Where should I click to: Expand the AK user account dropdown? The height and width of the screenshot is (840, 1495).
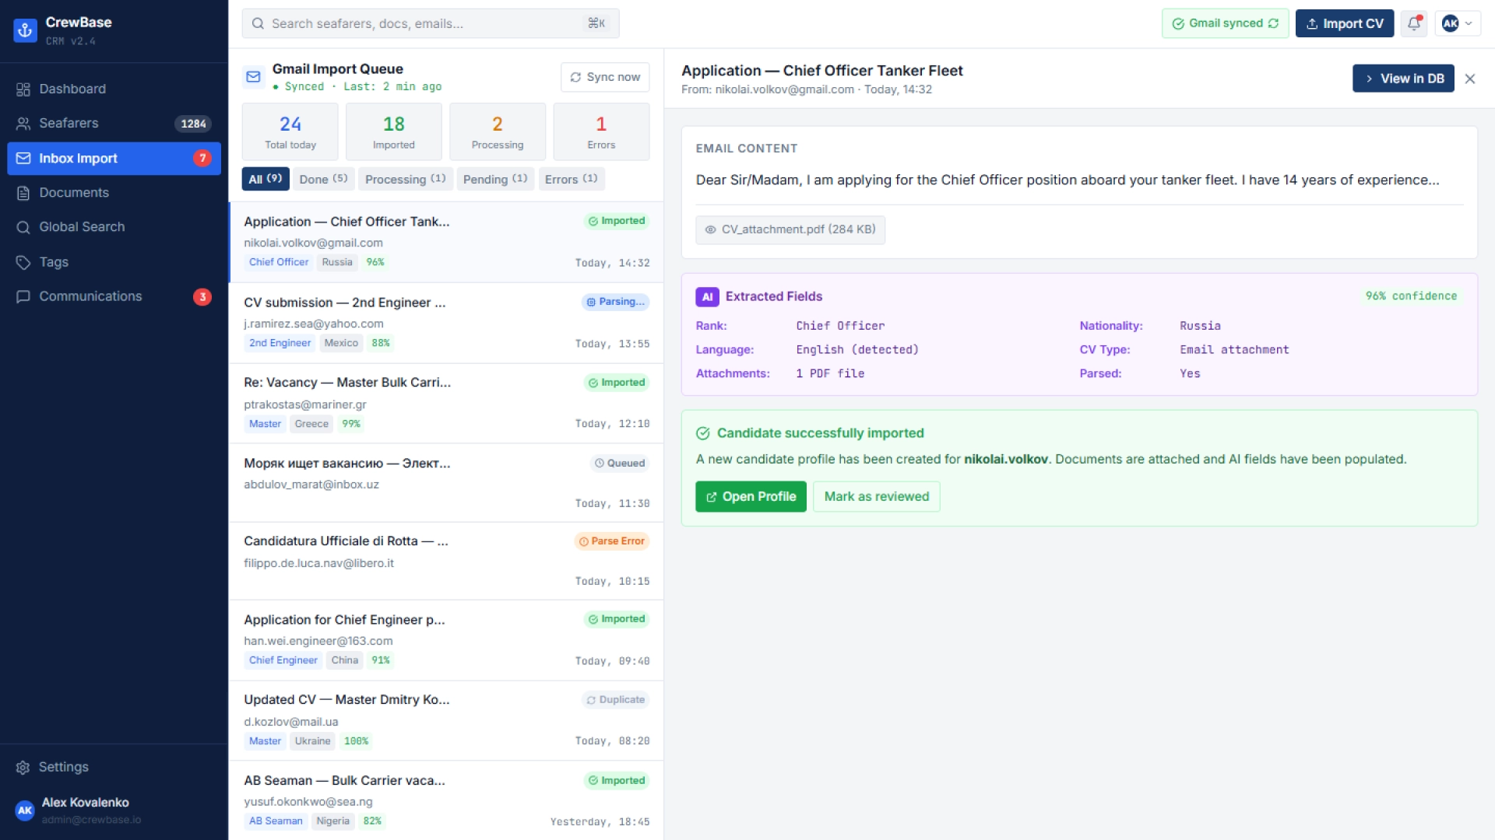(x=1458, y=23)
